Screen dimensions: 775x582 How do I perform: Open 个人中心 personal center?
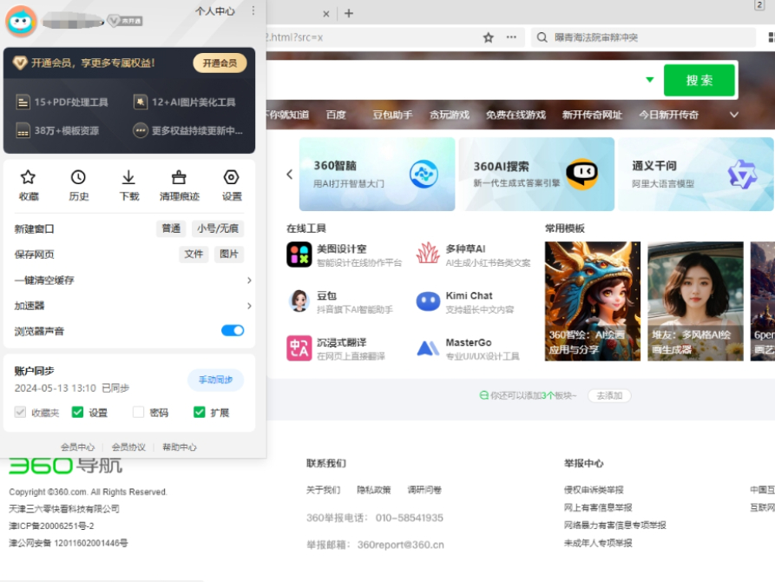point(215,11)
